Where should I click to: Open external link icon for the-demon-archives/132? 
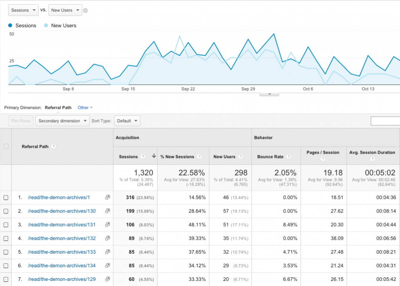tap(108, 238)
